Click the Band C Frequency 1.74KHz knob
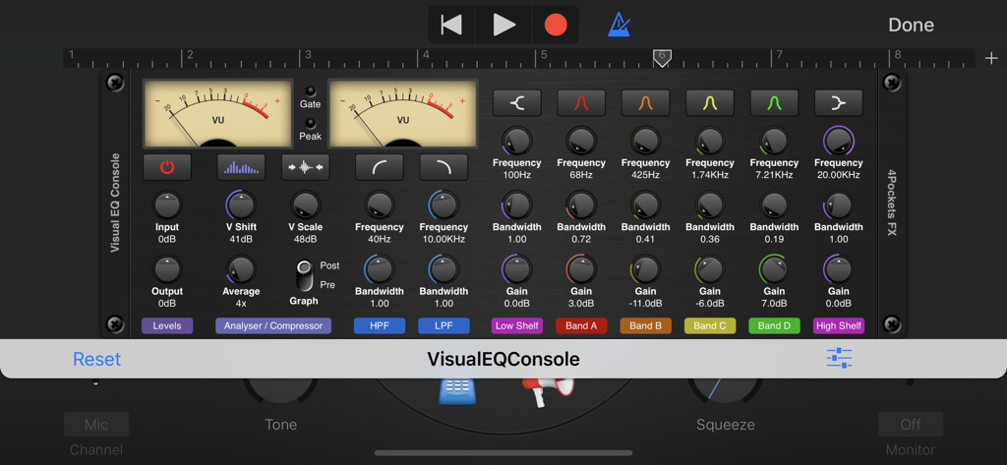The width and height of the screenshot is (1007, 465). point(710,142)
